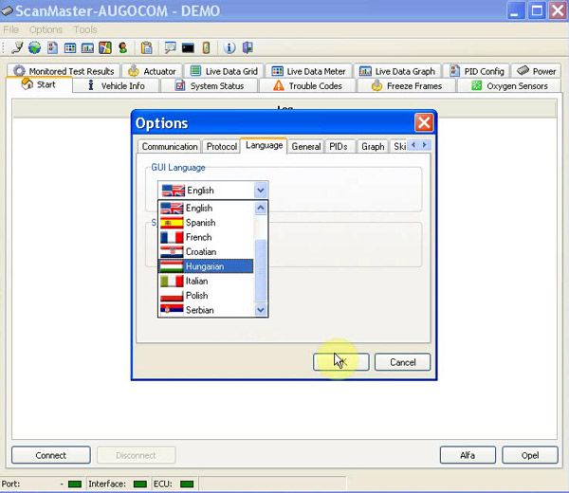Click the exit door icon in toolbar
Image resolution: width=569 pixels, height=493 pixels.
tap(248, 47)
